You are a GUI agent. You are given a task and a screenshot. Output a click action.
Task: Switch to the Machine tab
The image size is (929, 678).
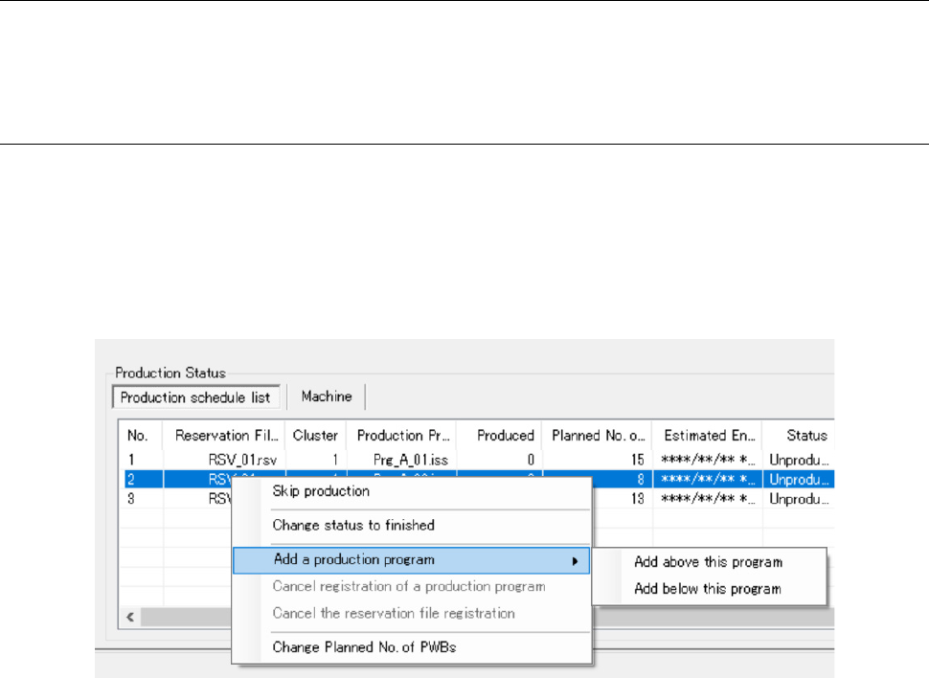(326, 395)
